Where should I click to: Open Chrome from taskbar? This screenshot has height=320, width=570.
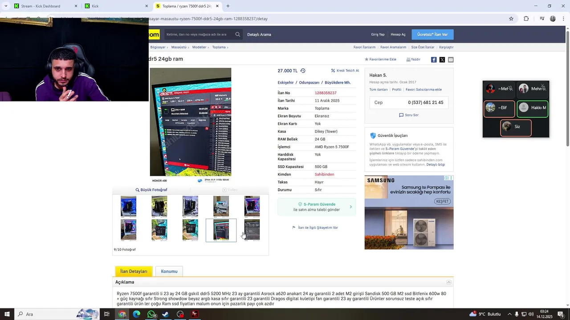[122, 314]
